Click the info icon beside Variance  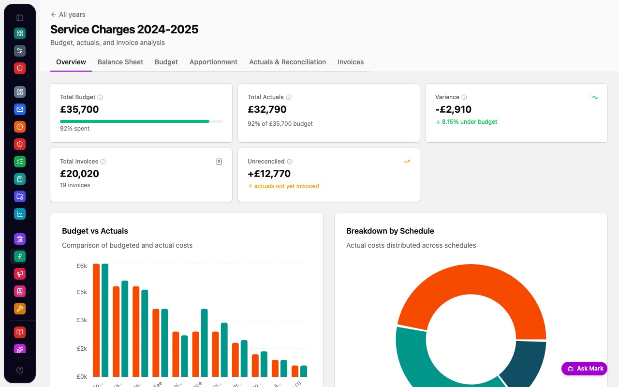point(464,97)
